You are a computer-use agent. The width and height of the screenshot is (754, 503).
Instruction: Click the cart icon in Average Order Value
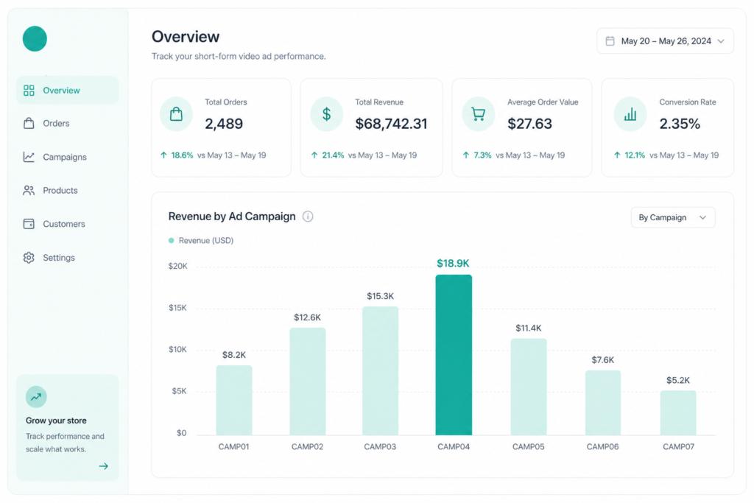(478, 114)
